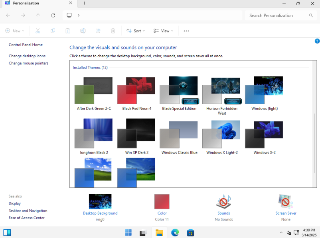Open Change mouse pointers link
Screen dimensions: 320x238
click(28, 63)
